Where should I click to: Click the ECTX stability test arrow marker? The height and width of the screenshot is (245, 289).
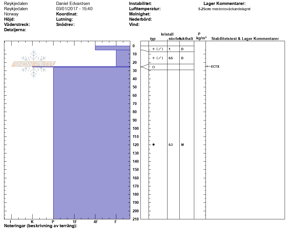[x=207, y=66]
